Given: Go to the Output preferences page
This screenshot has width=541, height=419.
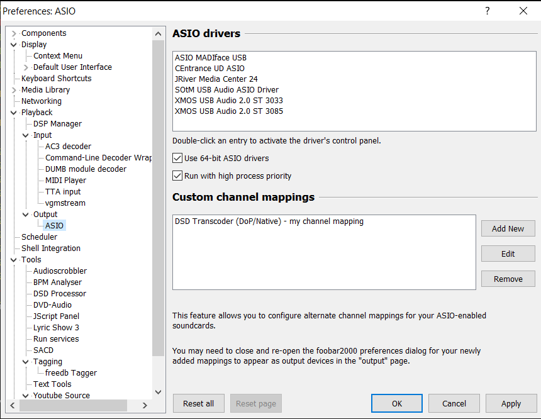Looking at the screenshot, I should pyautogui.click(x=45, y=215).
